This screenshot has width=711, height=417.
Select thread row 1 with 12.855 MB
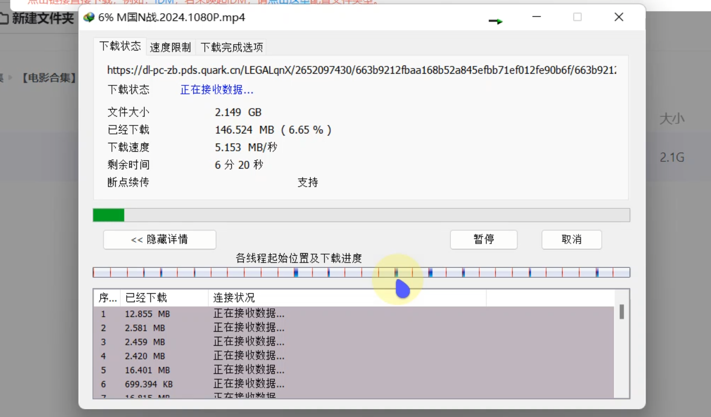coord(354,314)
